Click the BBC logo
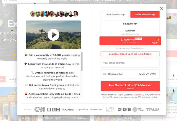 pos(53,109)
